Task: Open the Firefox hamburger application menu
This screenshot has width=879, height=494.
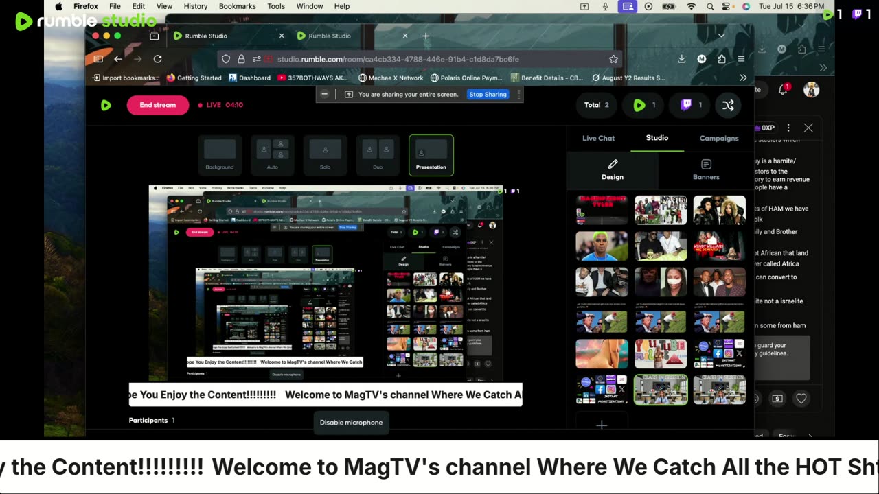Action: pos(741,59)
